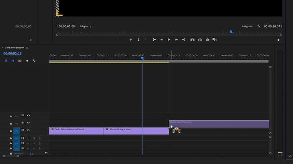Mark Out point in Program monitor
The width and height of the screenshot is (293, 164).
(x=145, y=40)
